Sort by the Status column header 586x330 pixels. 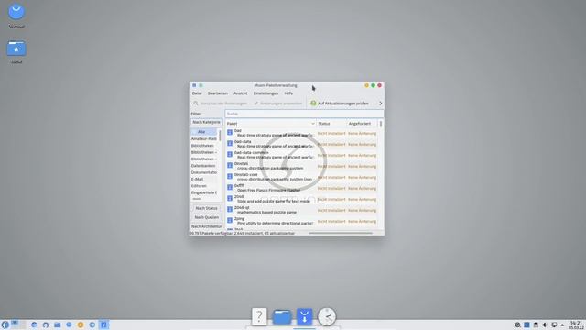331,124
